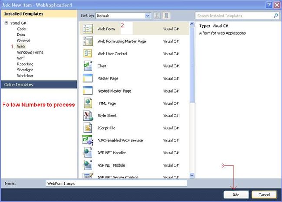This screenshot has height=202, width=282.
Task: Choose the HTML Page globe icon
Action: tap(88, 103)
